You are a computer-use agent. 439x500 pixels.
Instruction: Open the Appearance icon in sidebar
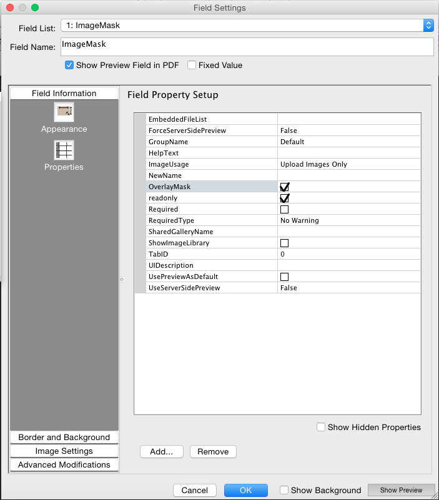click(x=64, y=112)
